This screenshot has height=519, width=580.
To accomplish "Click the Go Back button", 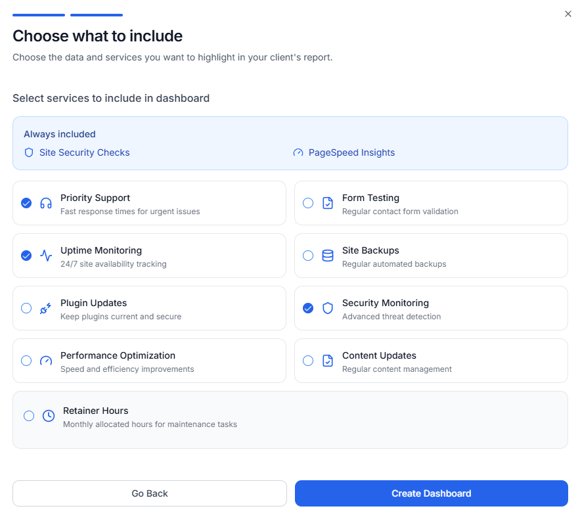I will point(150,493).
